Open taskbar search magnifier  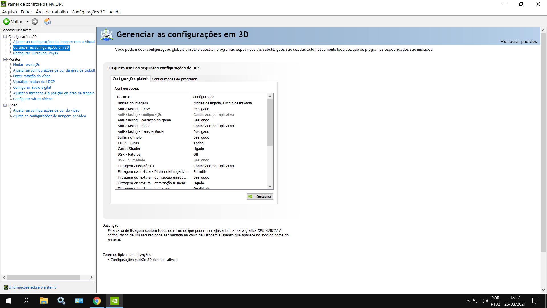coord(26,301)
